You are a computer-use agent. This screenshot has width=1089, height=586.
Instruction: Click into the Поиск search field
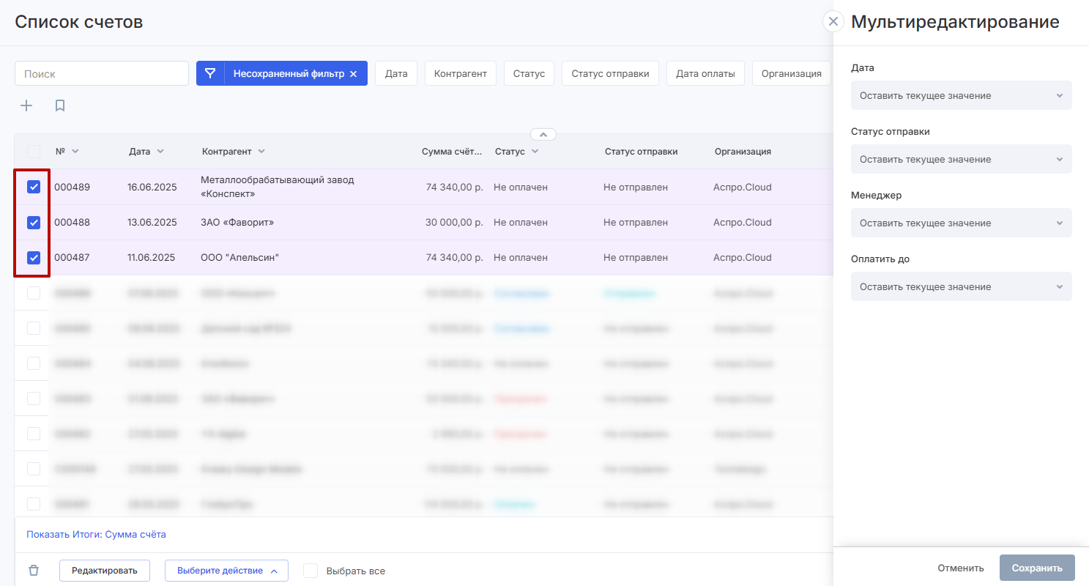click(x=102, y=74)
